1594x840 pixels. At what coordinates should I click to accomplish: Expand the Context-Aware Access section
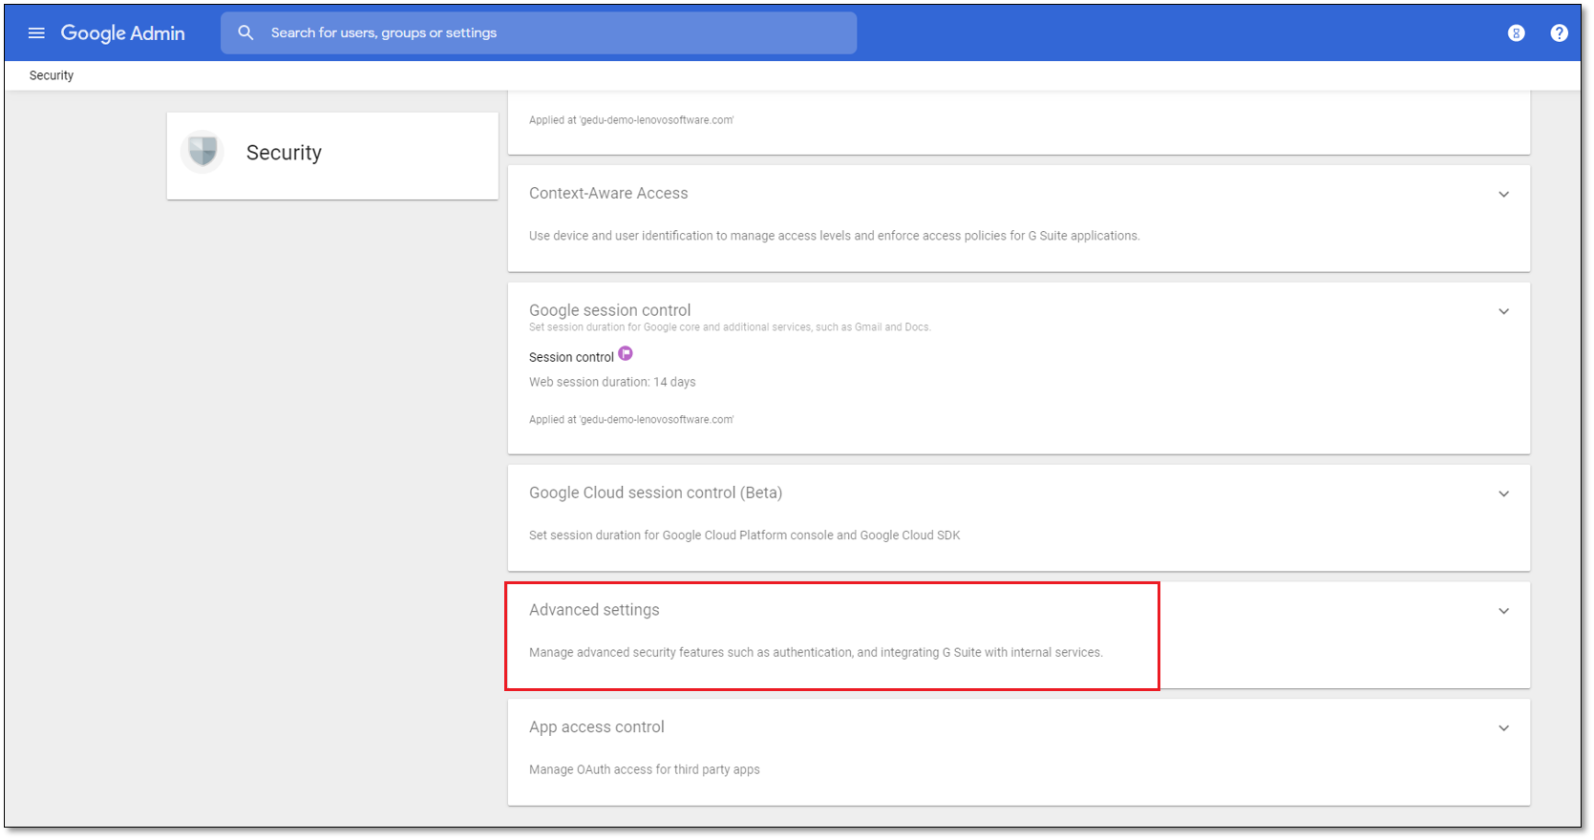click(1503, 195)
